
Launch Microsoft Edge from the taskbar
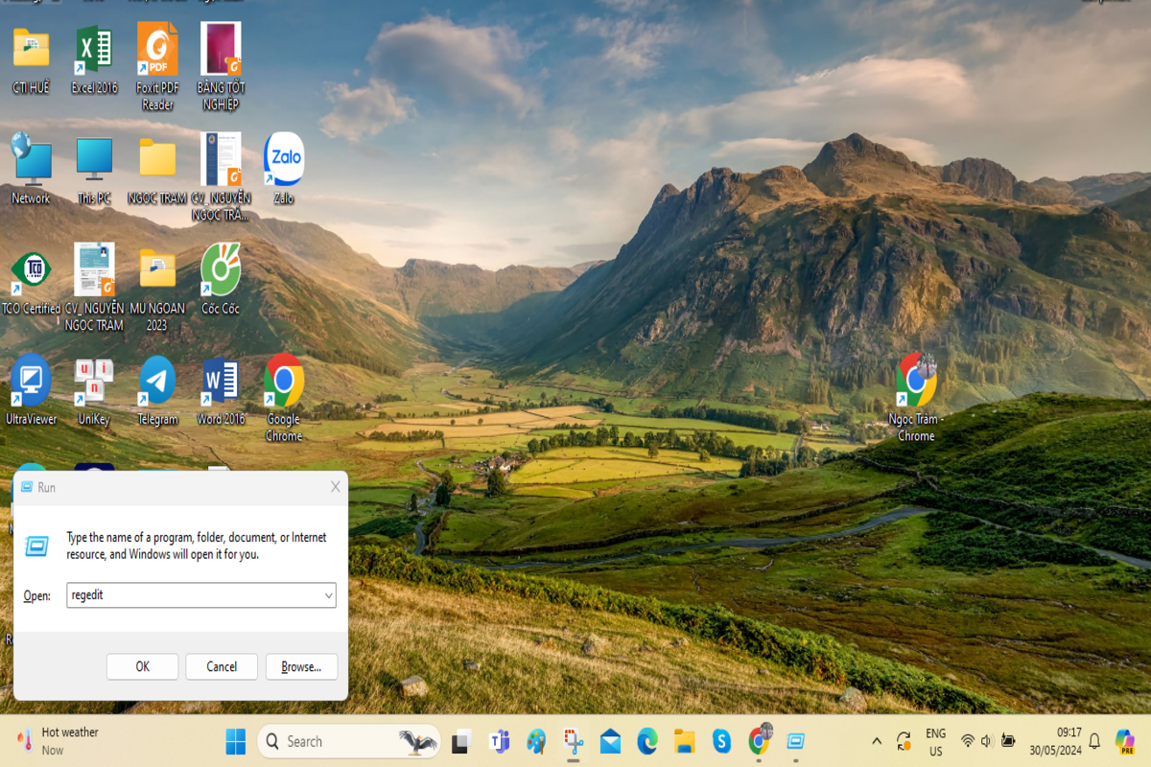click(647, 741)
